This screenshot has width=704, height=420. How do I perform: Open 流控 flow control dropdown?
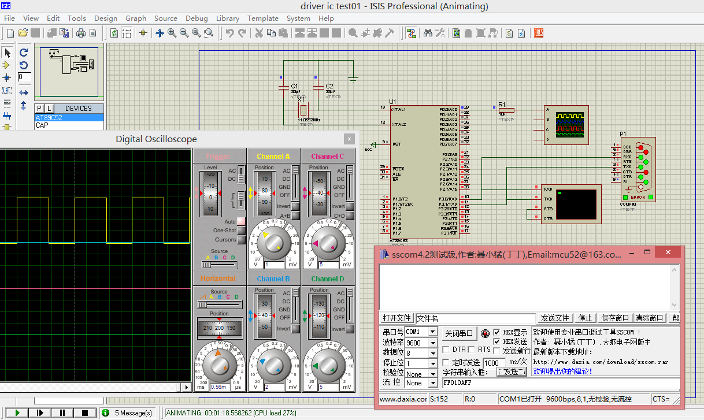432,383
